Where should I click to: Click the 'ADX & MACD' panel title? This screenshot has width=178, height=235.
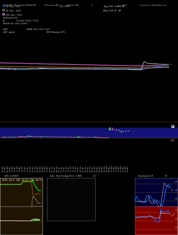11,176
